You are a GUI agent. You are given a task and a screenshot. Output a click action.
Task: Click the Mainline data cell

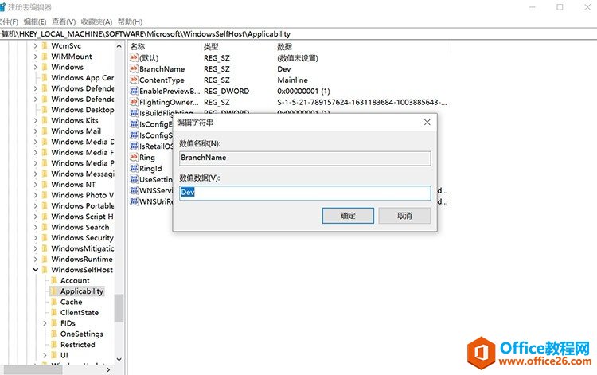click(x=292, y=80)
